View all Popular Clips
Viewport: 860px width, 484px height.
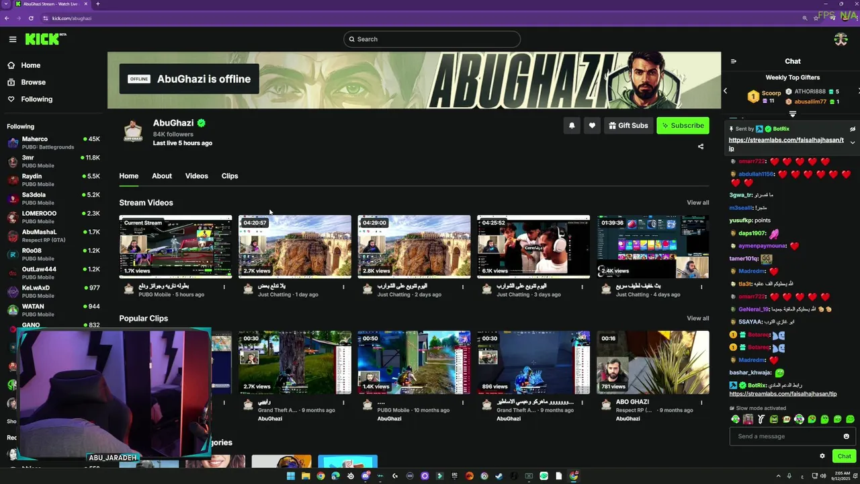point(697,318)
